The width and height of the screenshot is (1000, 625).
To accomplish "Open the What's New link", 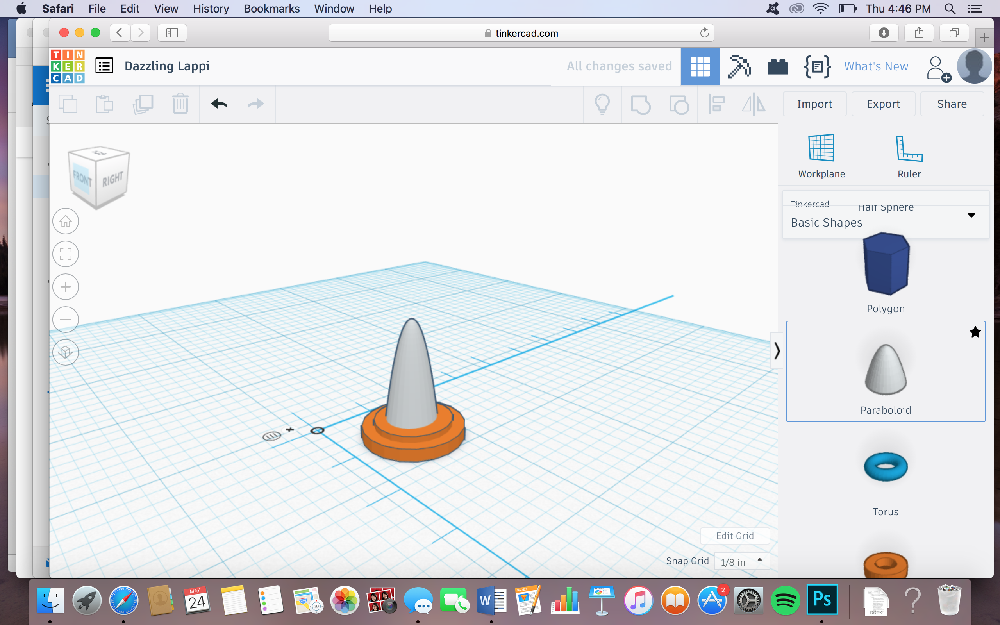I will [x=876, y=66].
